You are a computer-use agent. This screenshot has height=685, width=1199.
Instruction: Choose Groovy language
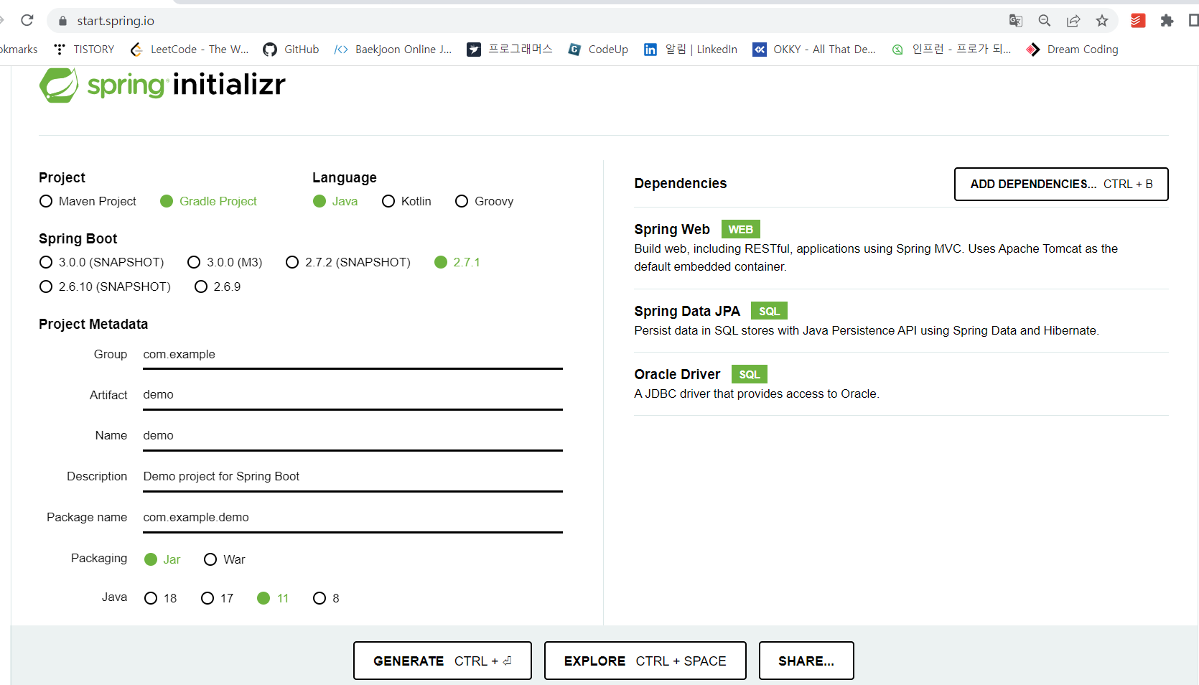click(485, 201)
